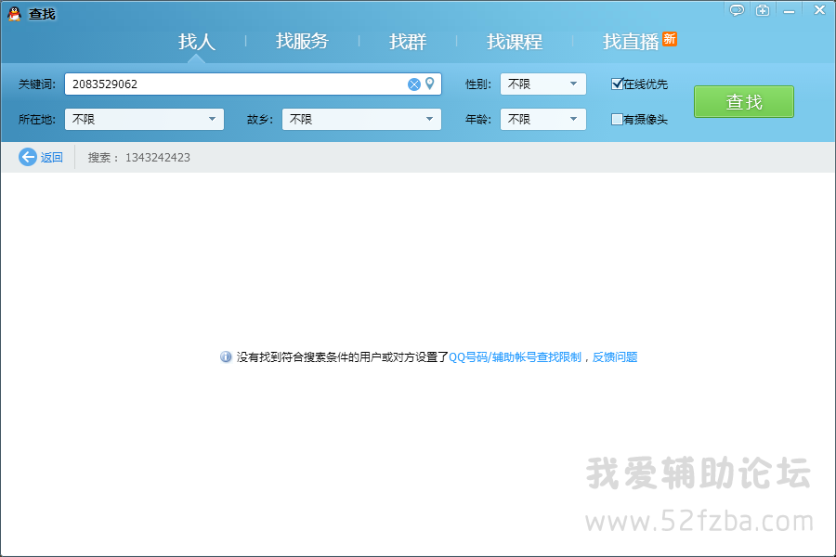
Task: Click the green 查找 button
Action: (x=744, y=101)
